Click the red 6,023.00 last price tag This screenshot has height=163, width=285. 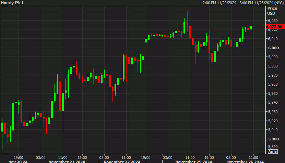point(275,27)
